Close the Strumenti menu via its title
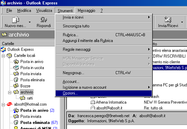Screen dimensions: 187x129 click(65, 11)
